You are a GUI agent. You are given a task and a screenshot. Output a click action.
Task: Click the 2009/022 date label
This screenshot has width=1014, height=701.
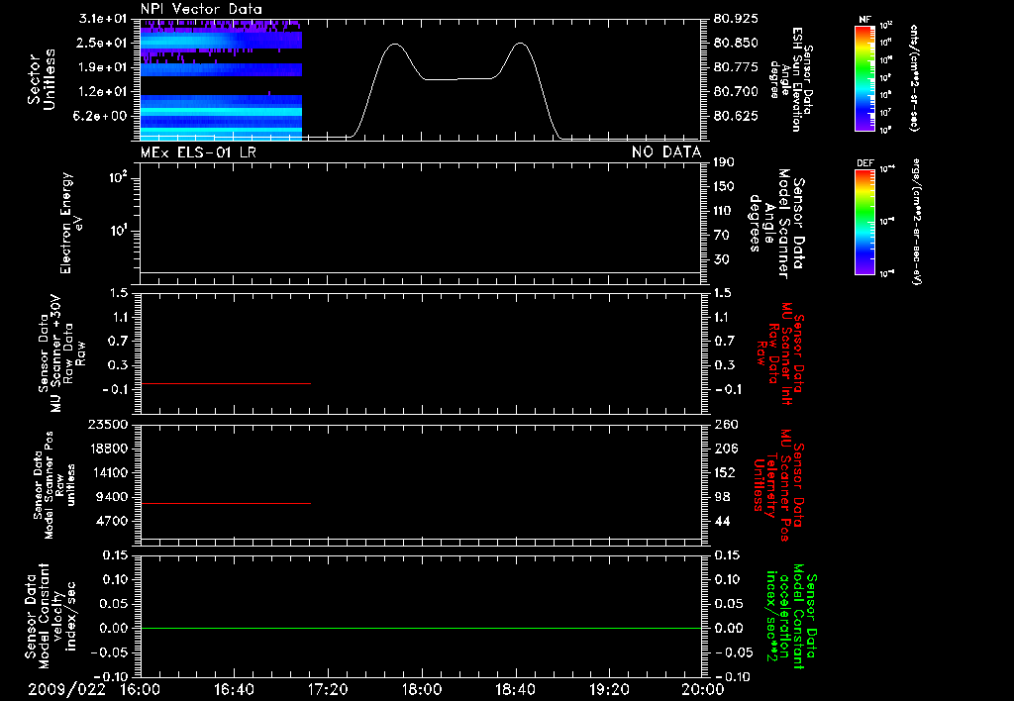(x=66, y=689)
